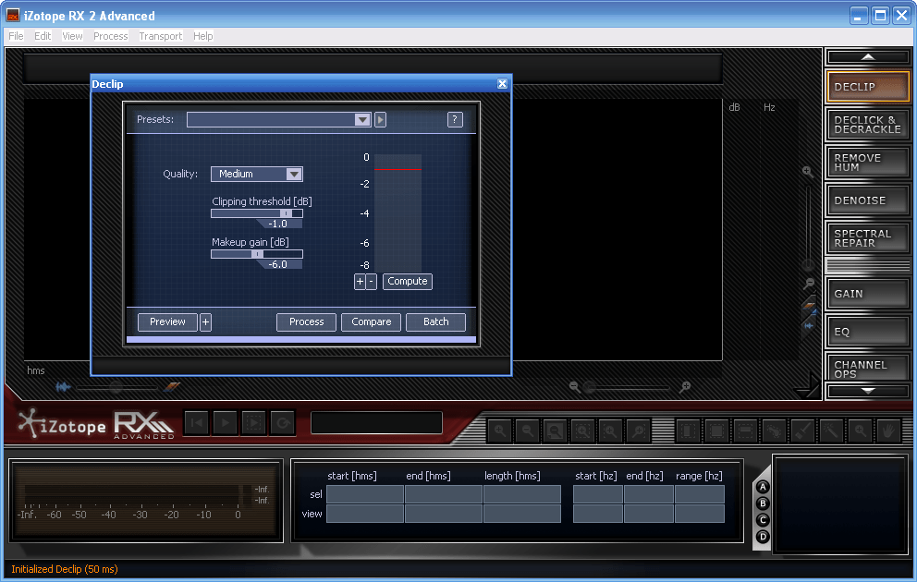Open the File menu
917x582 pixels.
pos(16,36)
